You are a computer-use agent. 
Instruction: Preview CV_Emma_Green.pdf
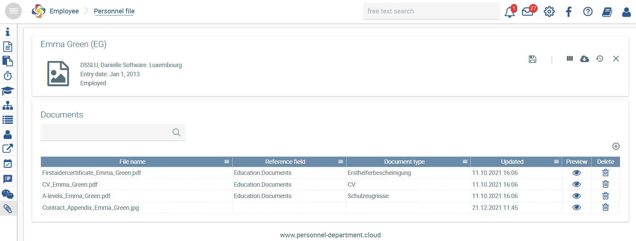(577, 184)
